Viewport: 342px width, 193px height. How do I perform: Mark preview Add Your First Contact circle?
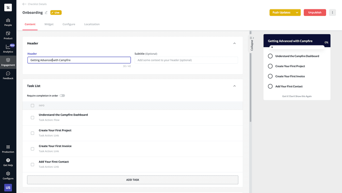pyautogui.click(x=270, y=86)
